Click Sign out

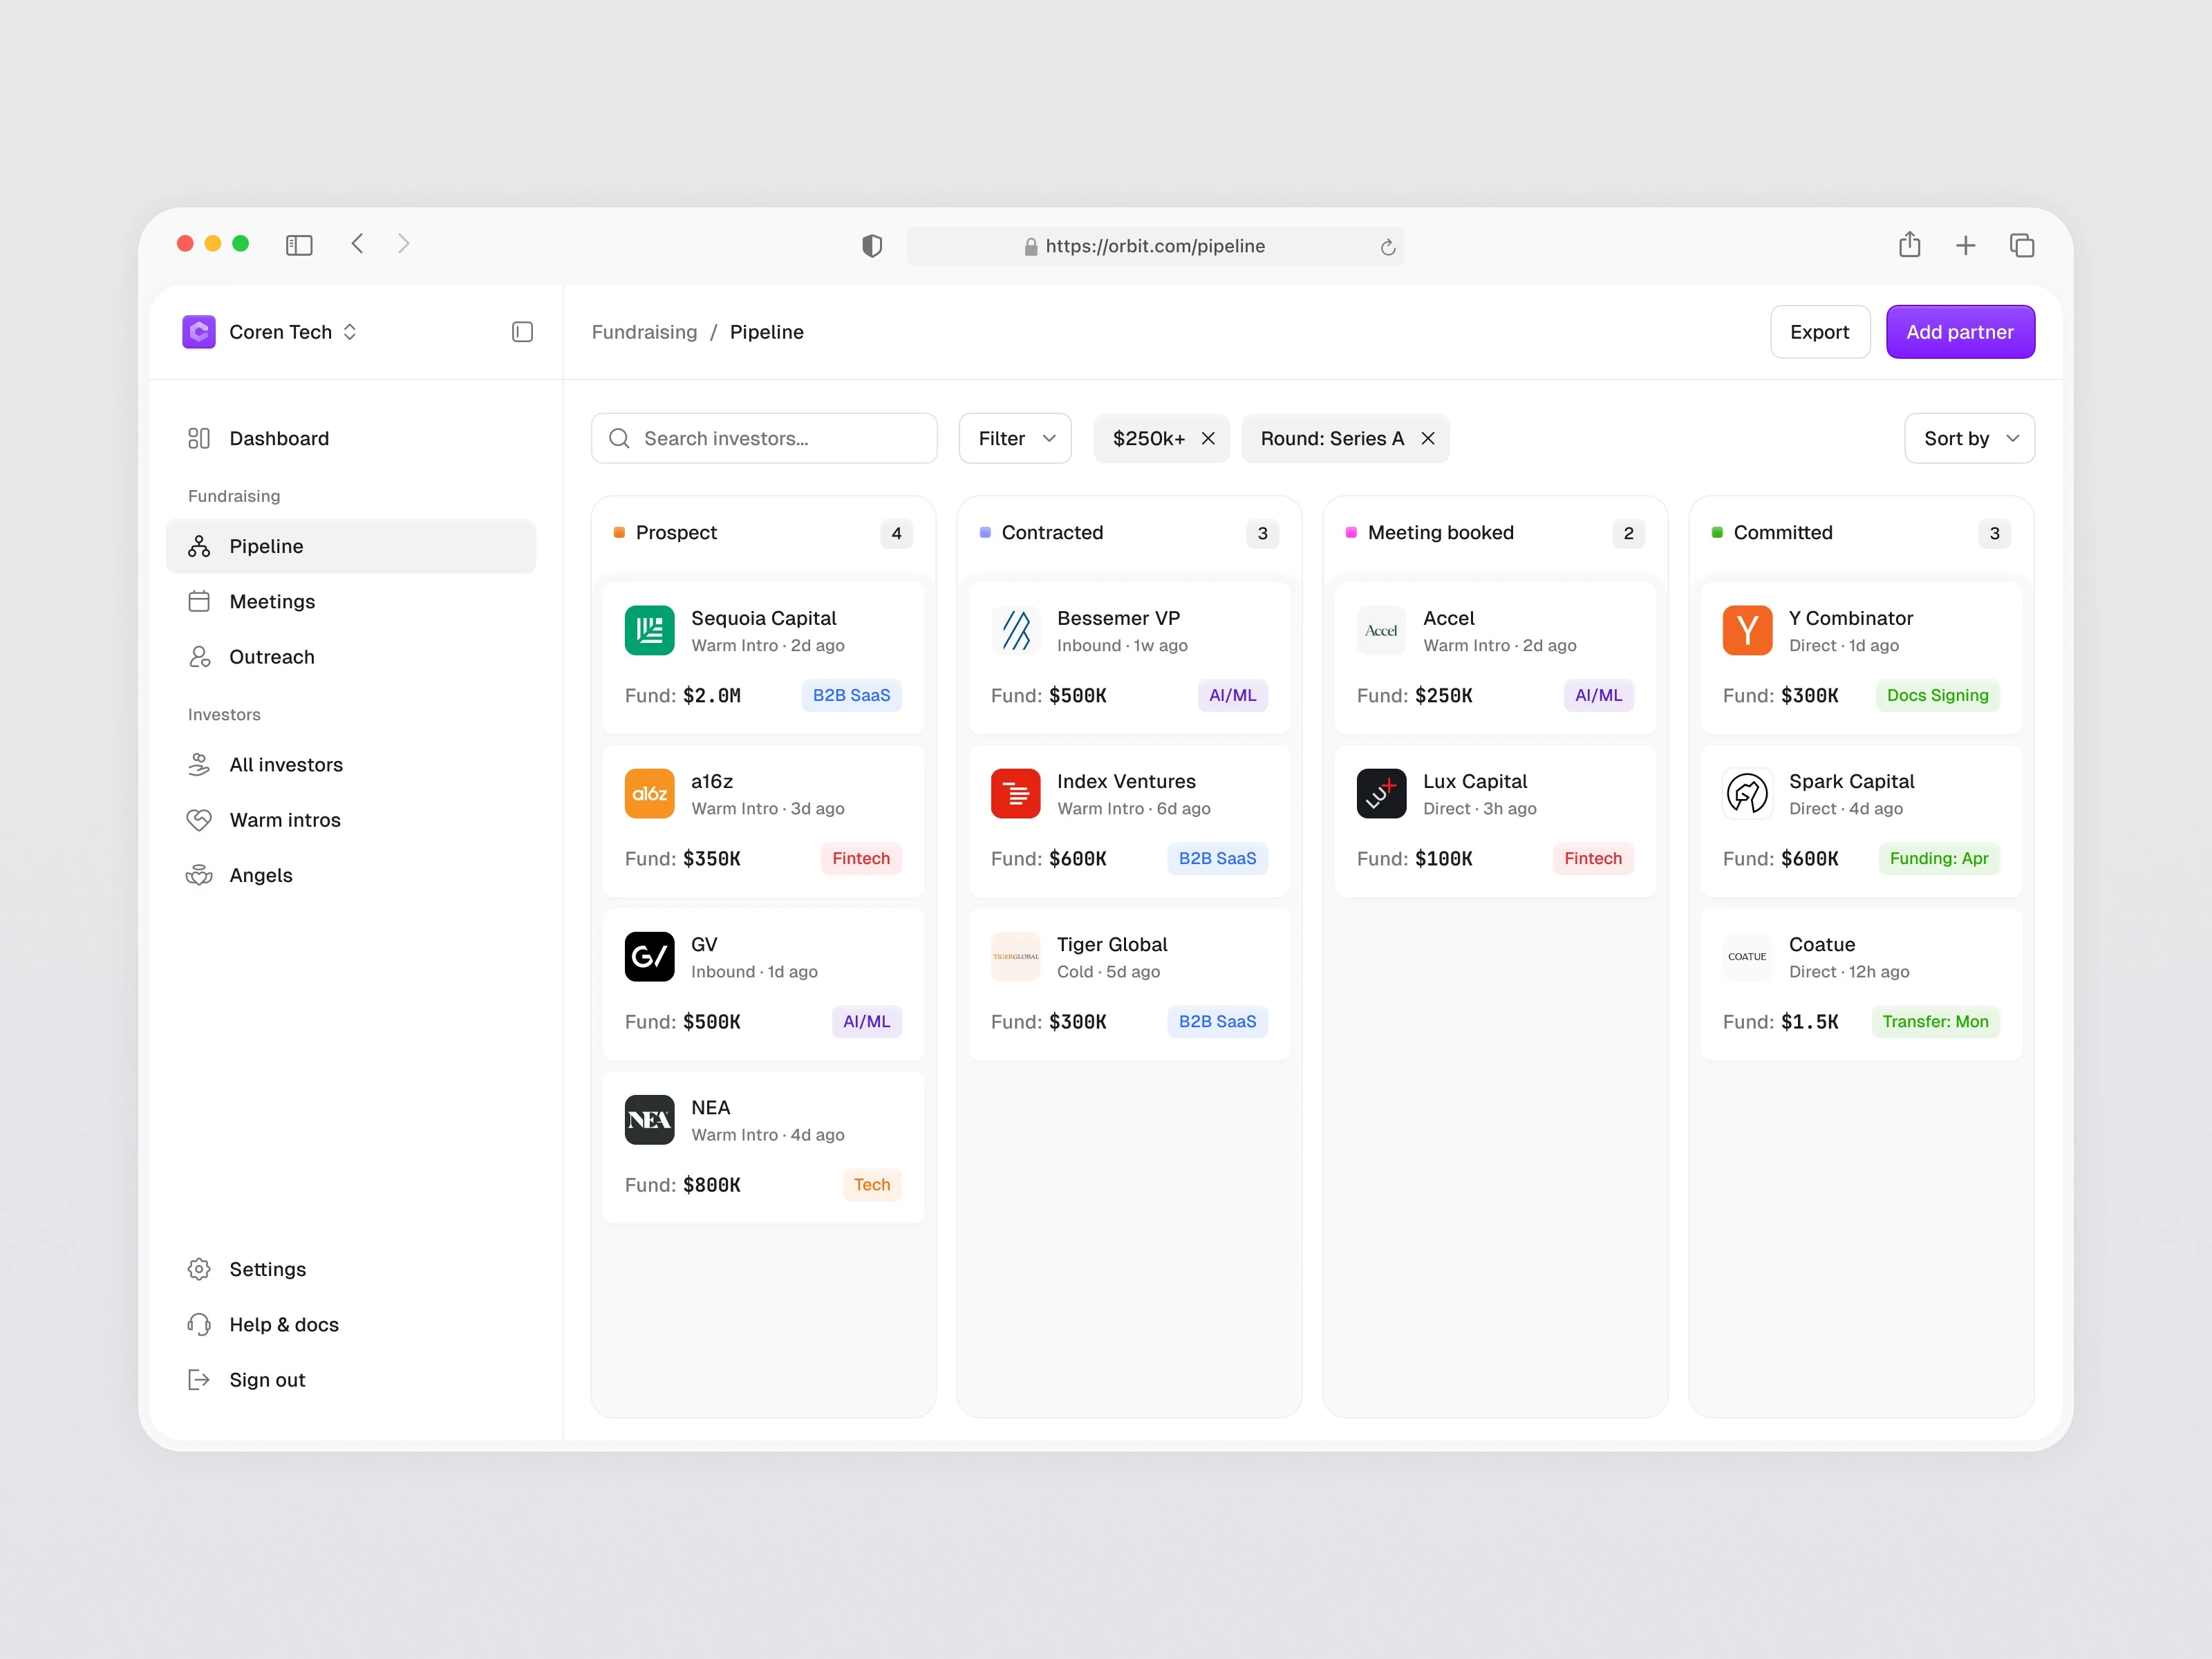pyautogui.click(x=351, y=1380)
